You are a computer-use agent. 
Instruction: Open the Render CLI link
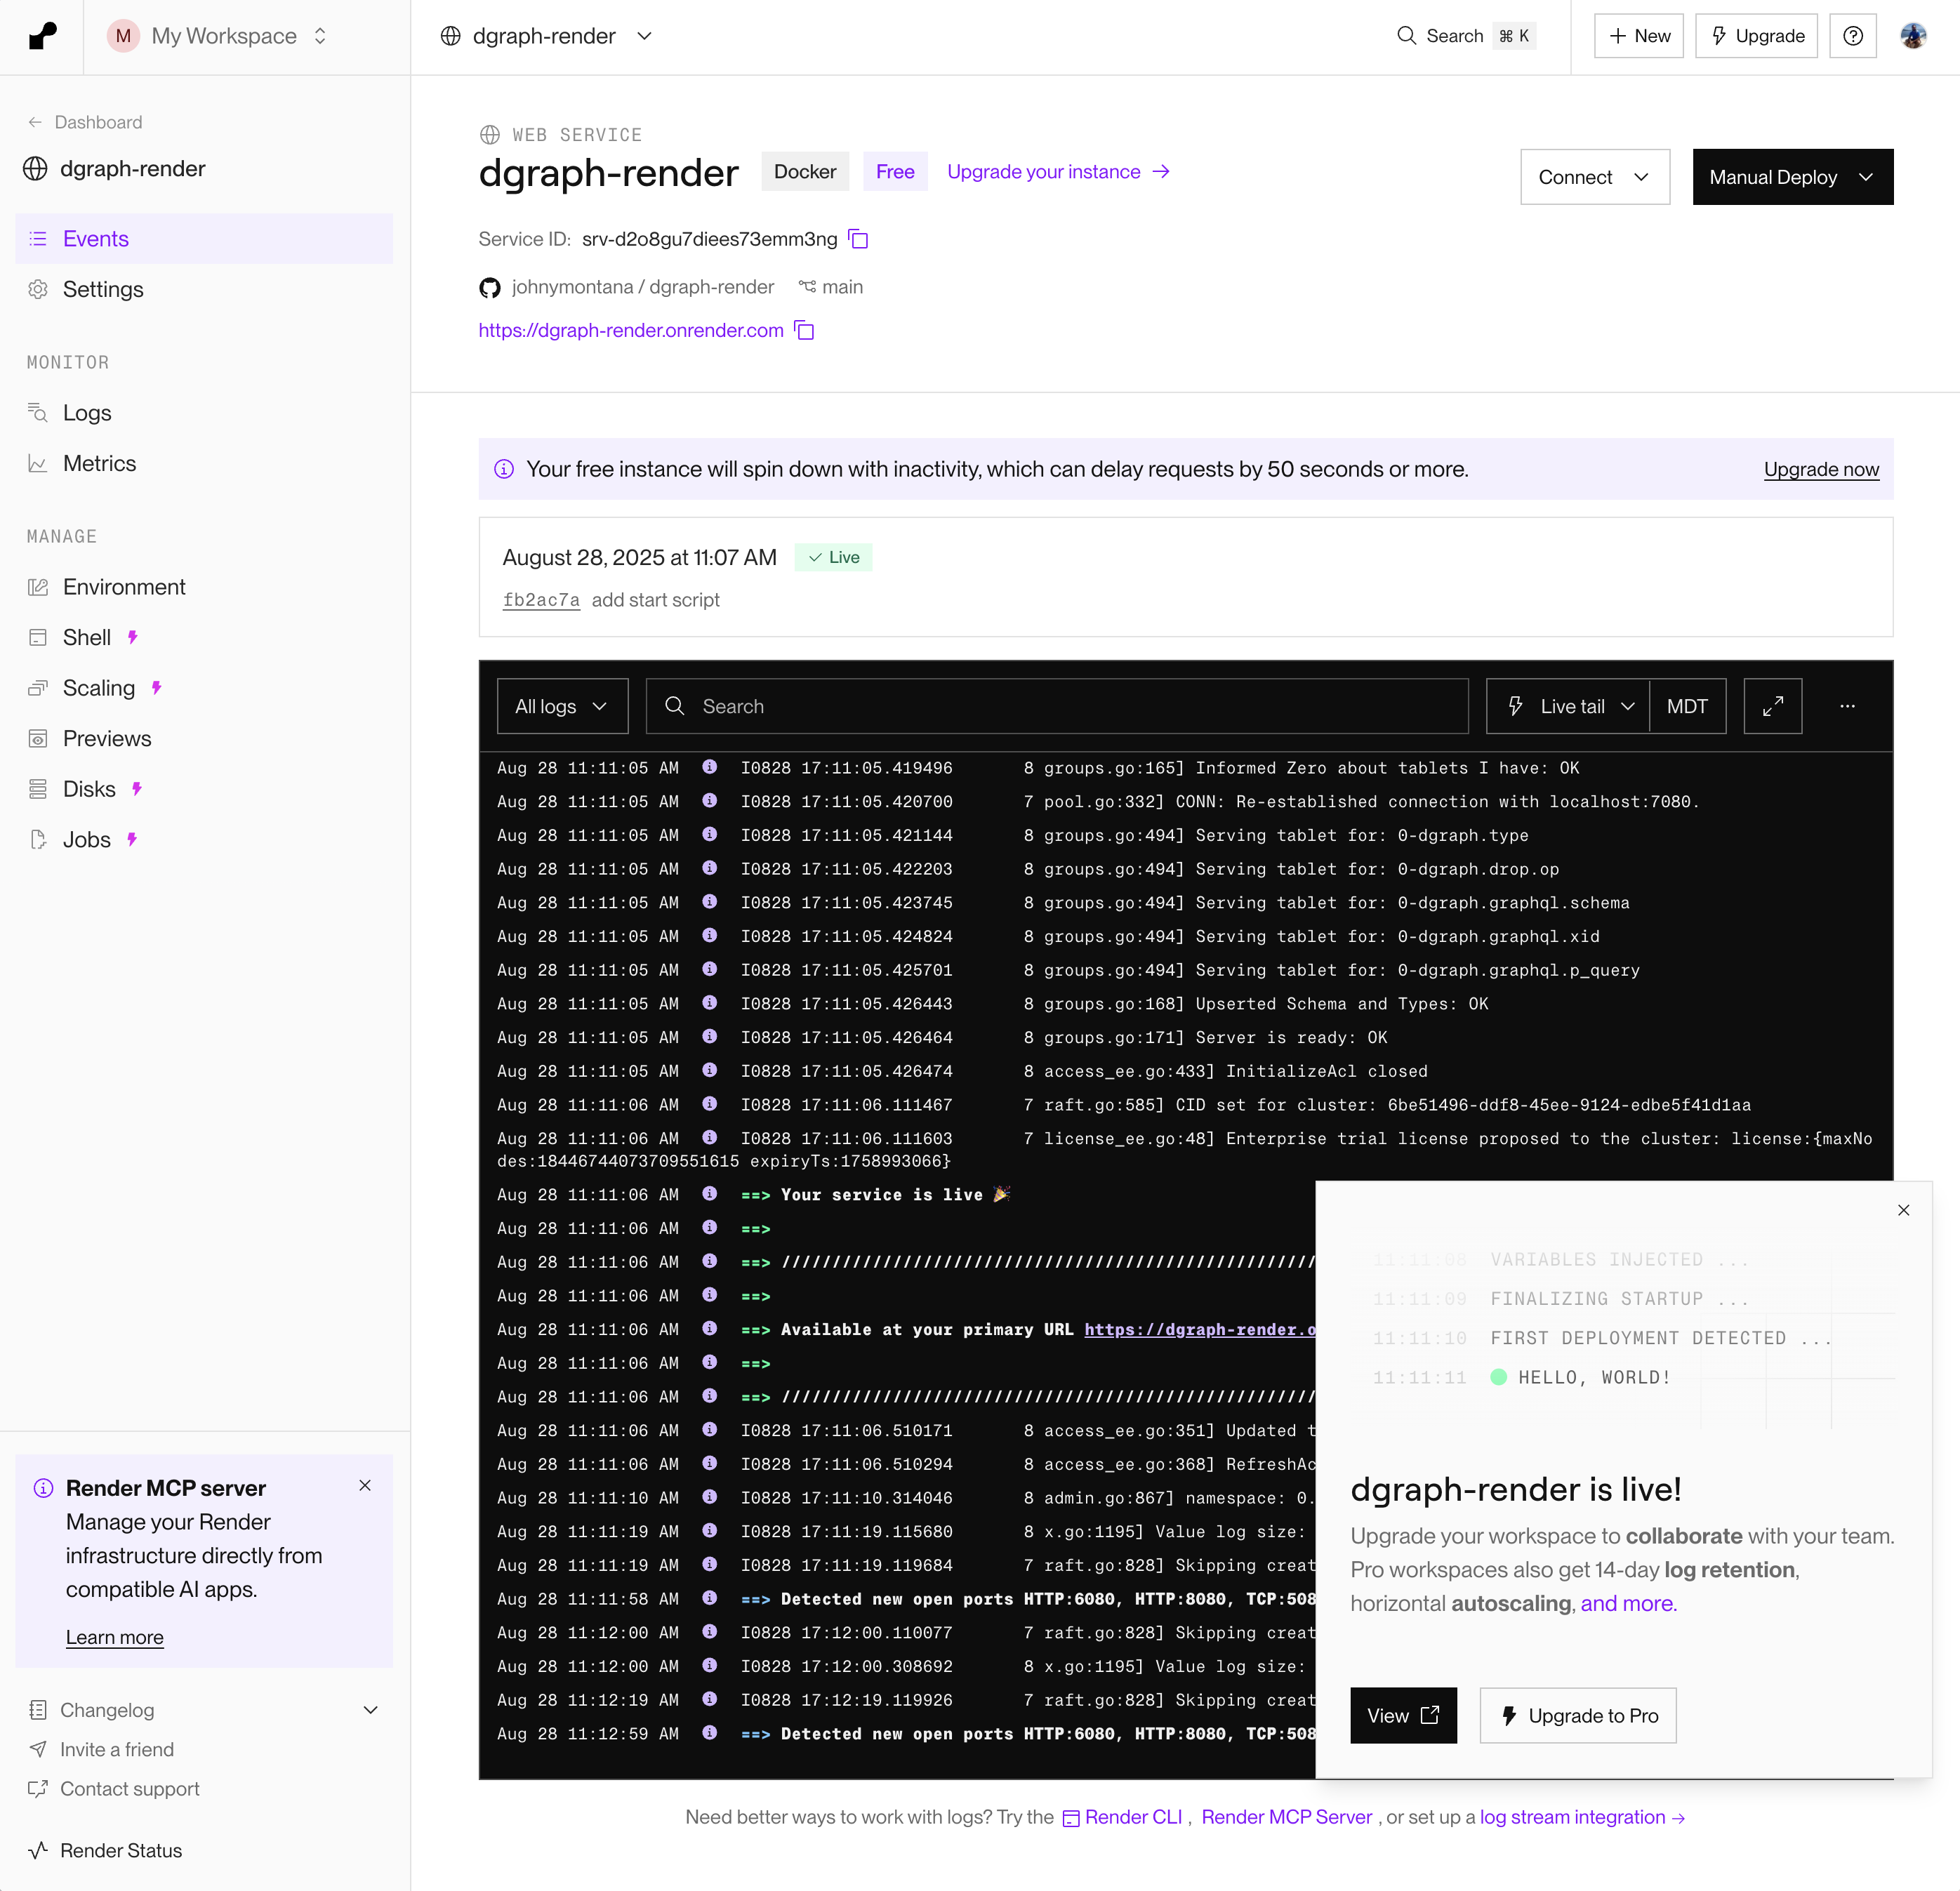pyautogui.click(x=1122, y=1817)
